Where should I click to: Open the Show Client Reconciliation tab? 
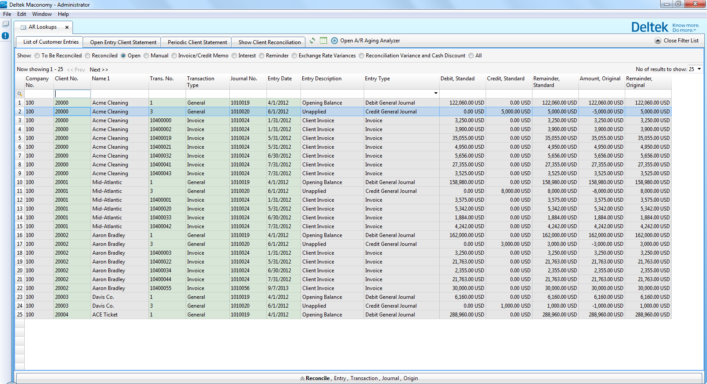(269, 42)
